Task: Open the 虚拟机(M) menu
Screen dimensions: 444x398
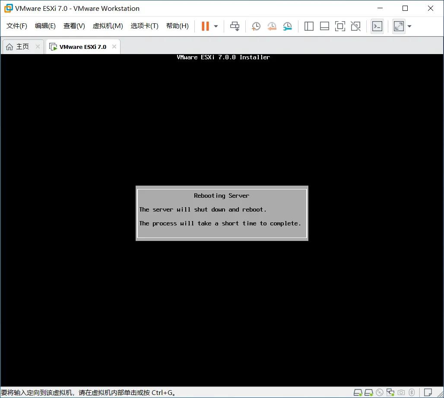Action: [108, 26]
